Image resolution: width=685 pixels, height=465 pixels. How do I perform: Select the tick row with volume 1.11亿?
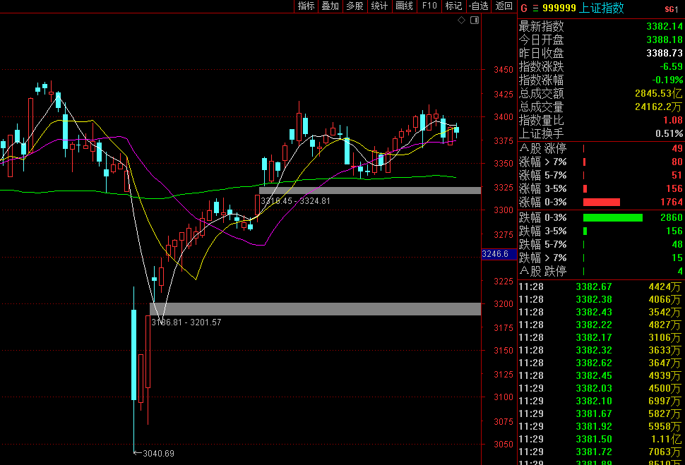click(601, 439)
